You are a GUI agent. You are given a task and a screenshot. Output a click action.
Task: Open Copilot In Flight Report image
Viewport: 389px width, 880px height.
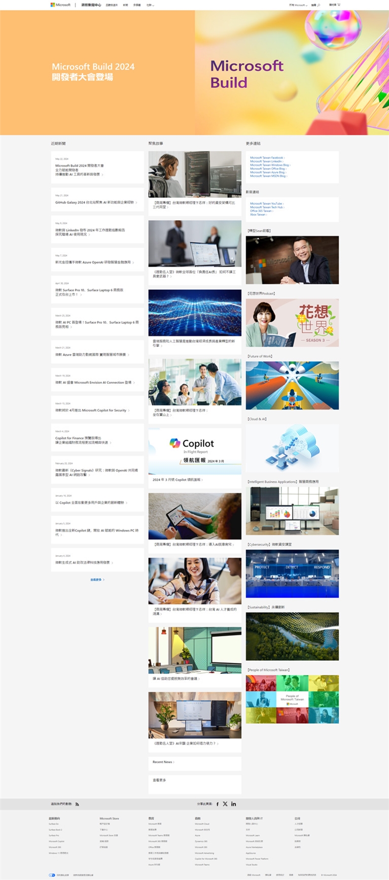coord(195,451)
